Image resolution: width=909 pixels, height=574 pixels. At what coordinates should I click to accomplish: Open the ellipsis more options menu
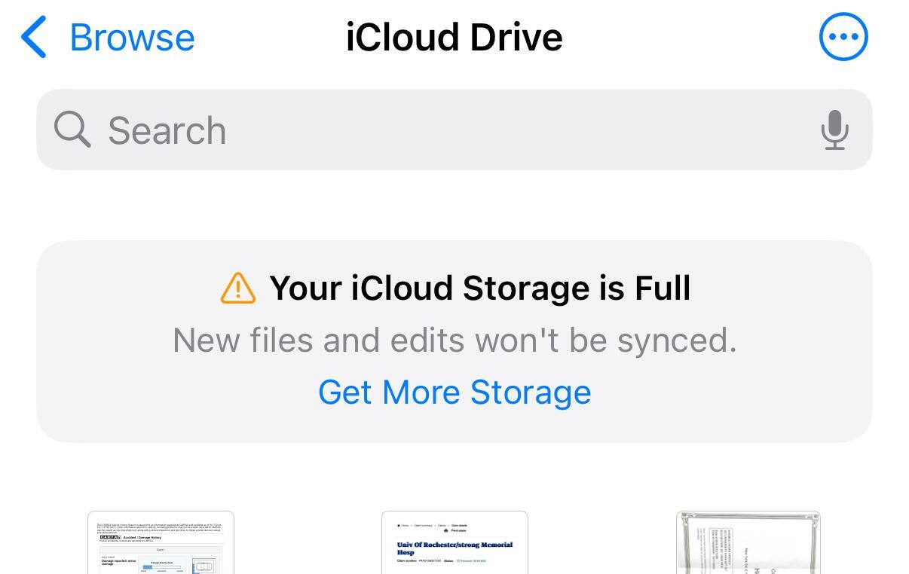843,36
